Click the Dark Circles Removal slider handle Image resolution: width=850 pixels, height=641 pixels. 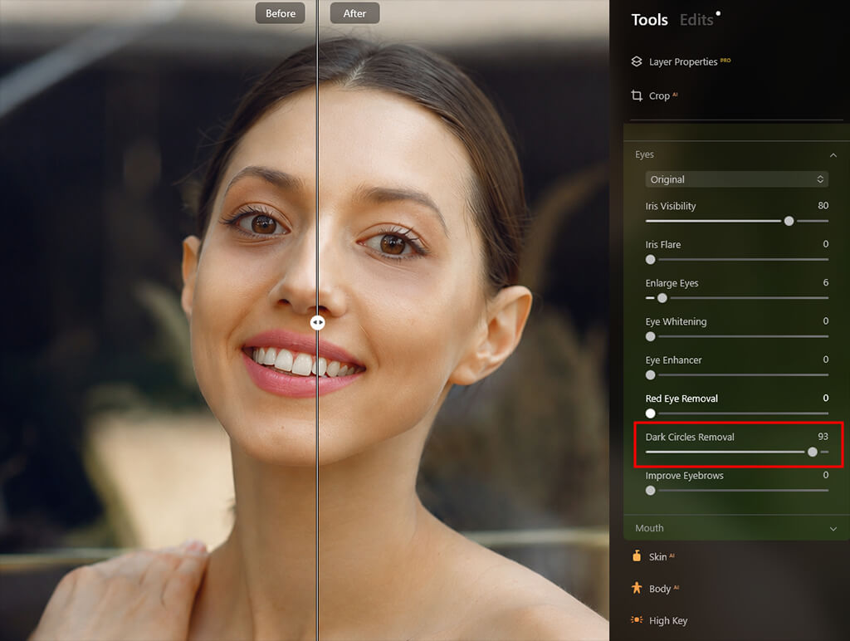click(812, 452)
